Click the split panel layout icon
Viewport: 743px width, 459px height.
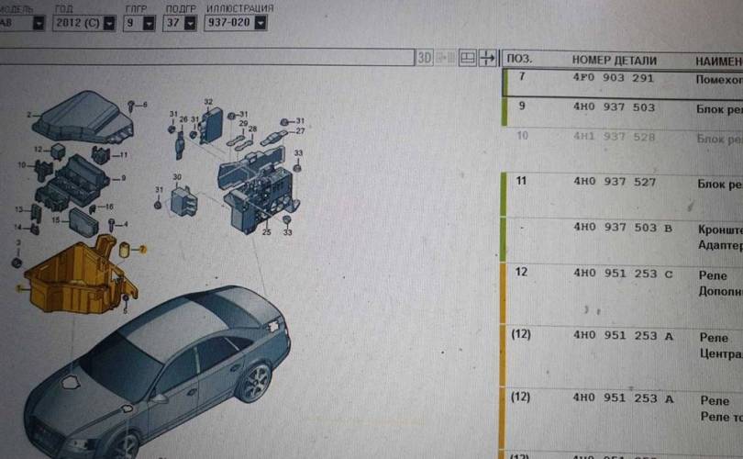(468, 58)
